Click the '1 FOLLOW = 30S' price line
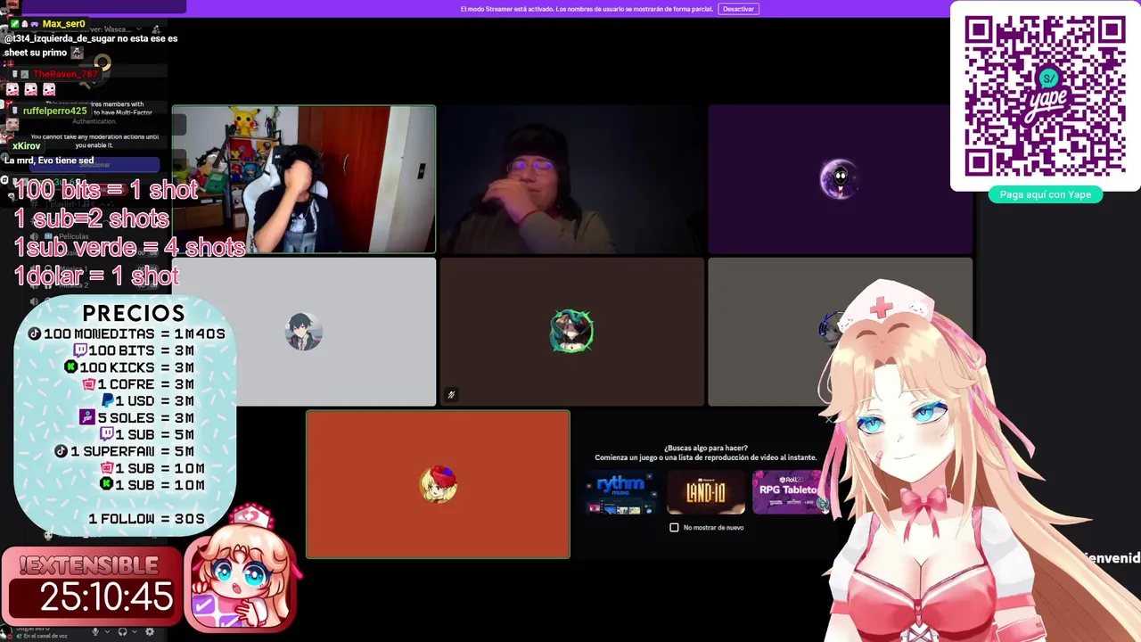The width and height of the screenshot is (1141, 642). 146,519
